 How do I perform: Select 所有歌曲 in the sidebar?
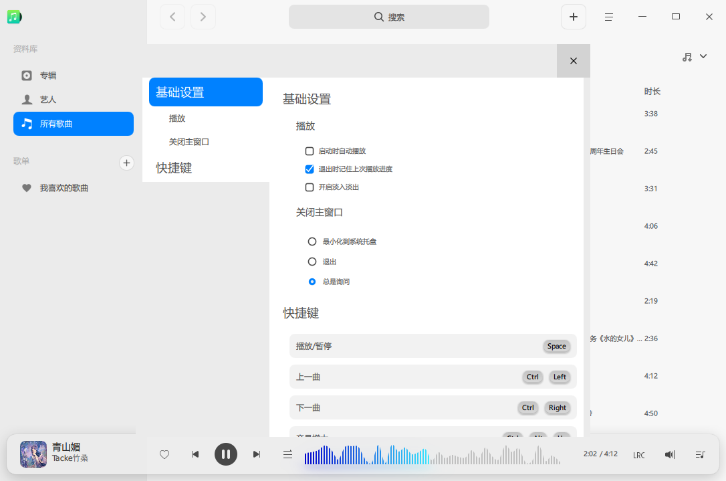pyautogui.click(x=74, y=124)
